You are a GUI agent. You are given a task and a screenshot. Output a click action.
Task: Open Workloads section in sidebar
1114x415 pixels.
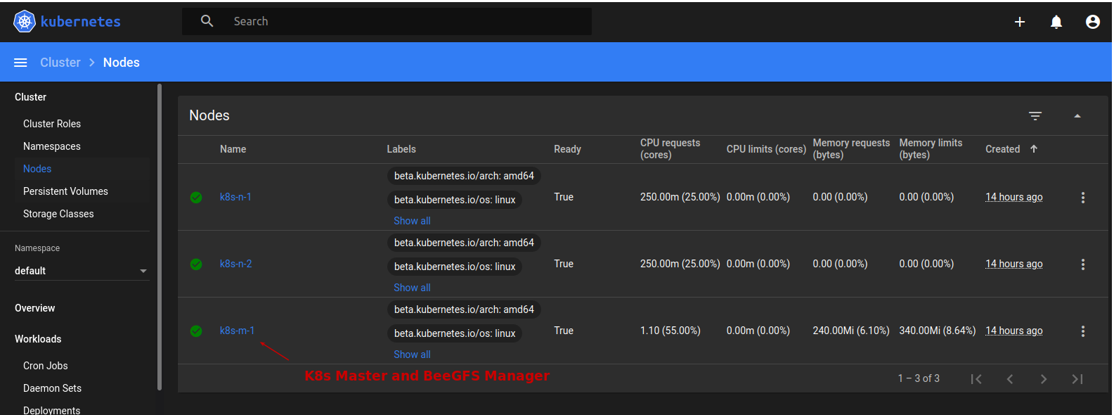point(38,339)
